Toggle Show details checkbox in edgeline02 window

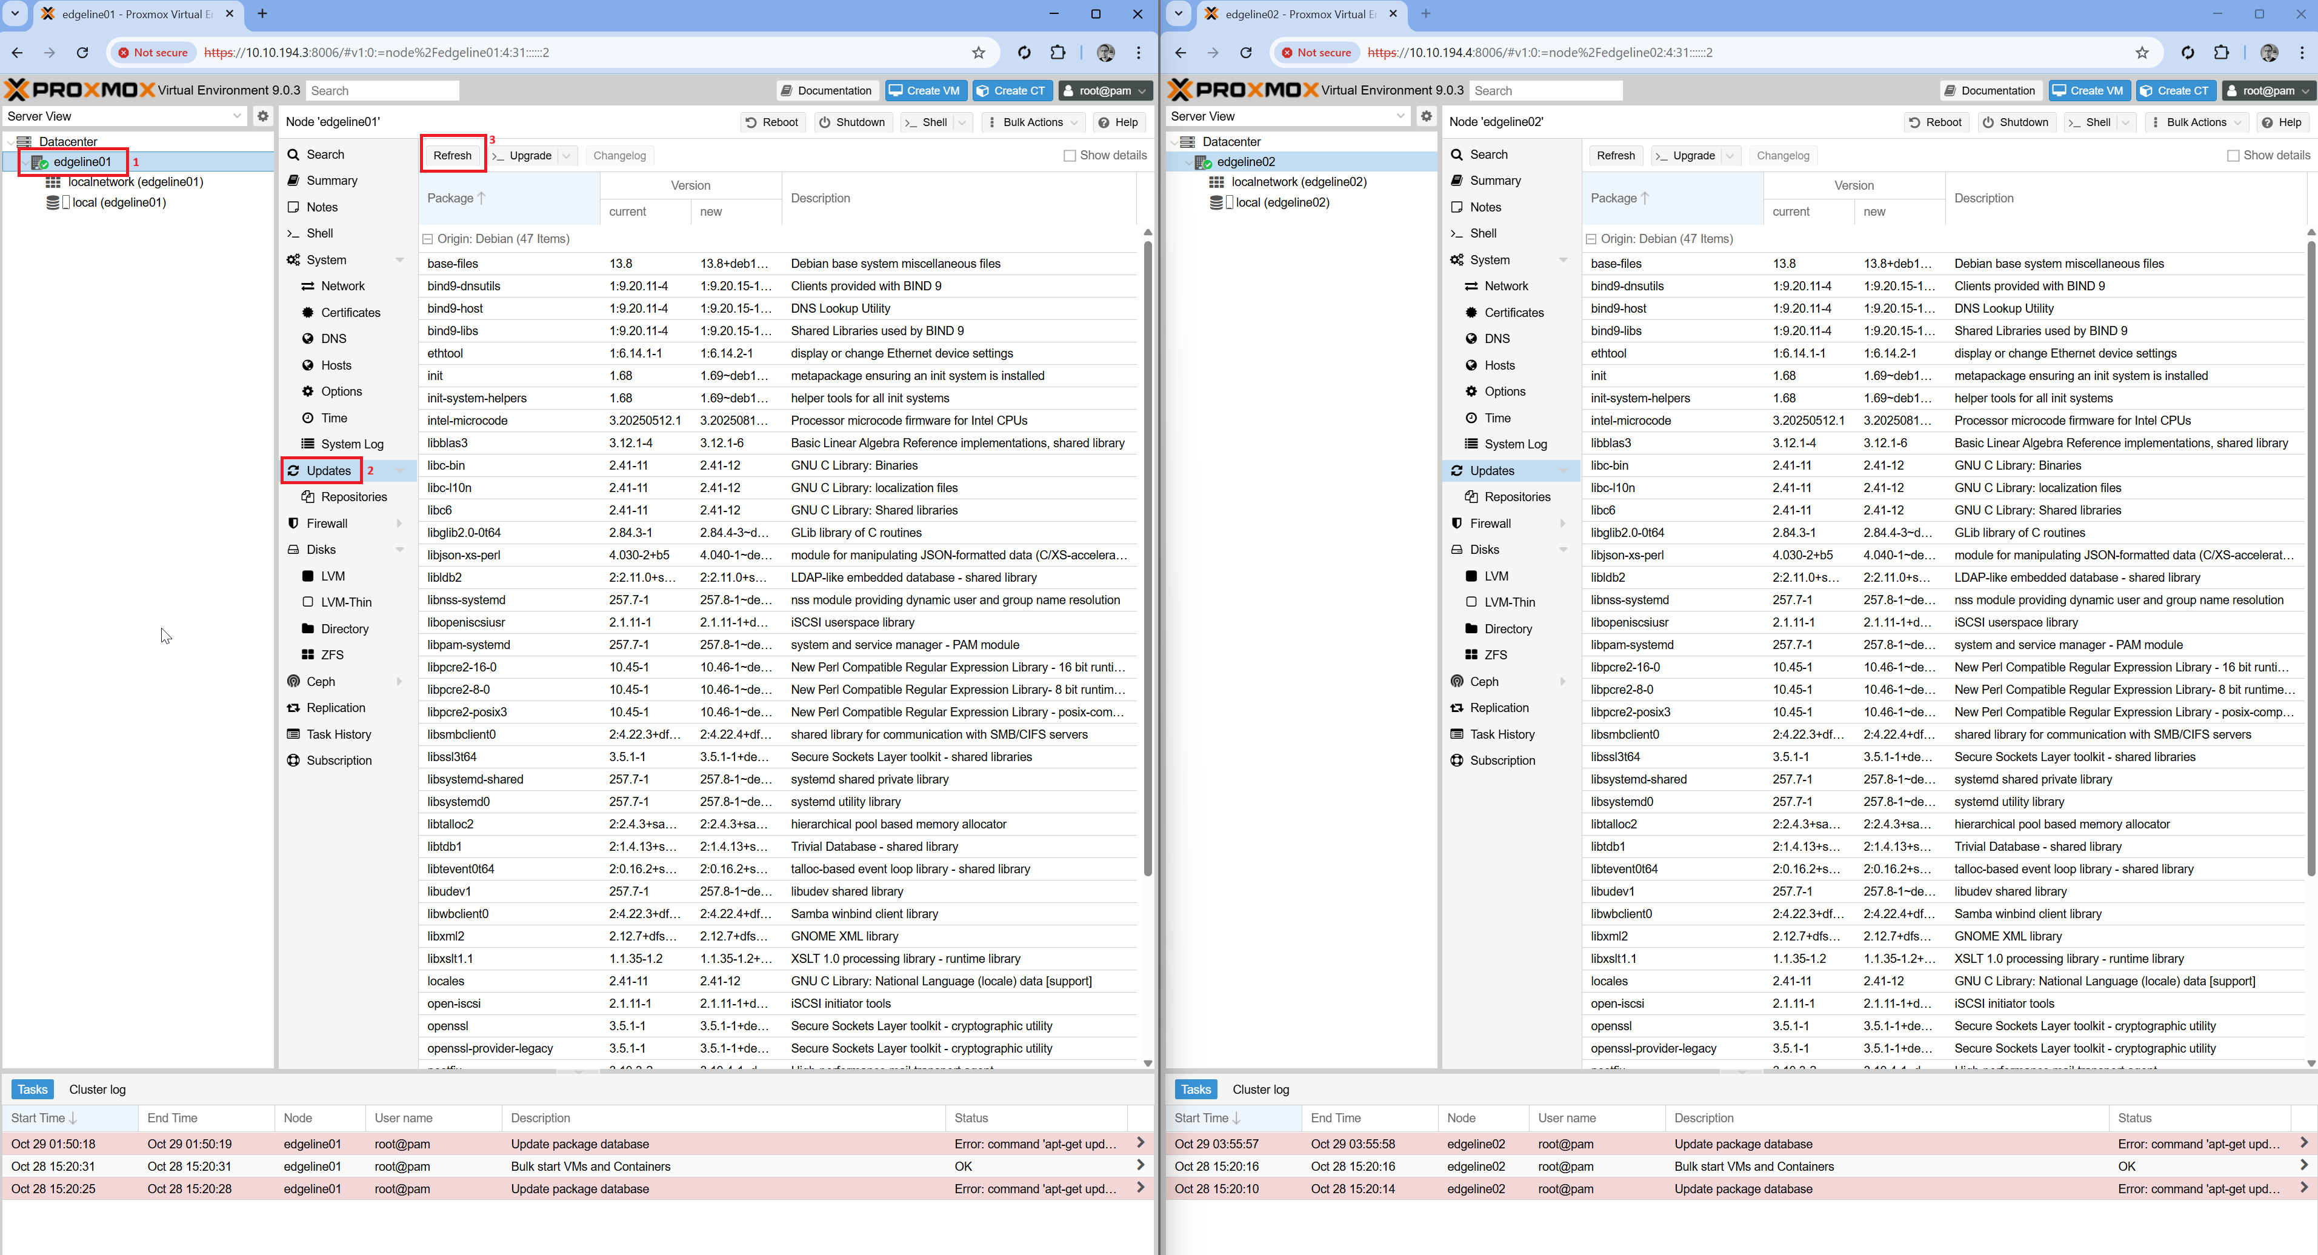pos(2233,156)
